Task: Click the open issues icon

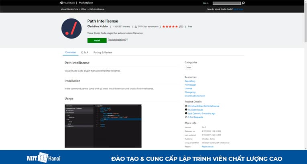Action: pyautogui.click(x=186, y=110)
